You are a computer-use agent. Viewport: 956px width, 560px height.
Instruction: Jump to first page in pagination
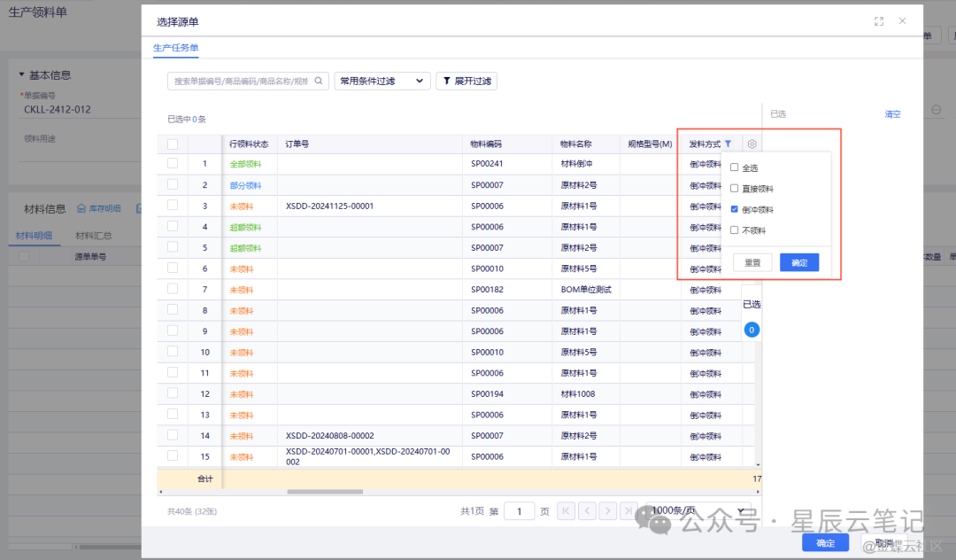pyautogui.click(x=566, y=510)
